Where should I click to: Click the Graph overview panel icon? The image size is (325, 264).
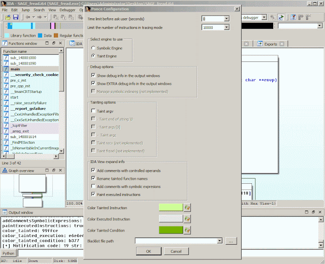(5, 171)
